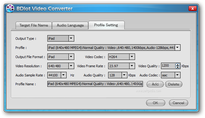This screenshot has height=118, width=205.
Task: Click the Audio Sample Rate label
Action: pyautogui.click(x=30, y=75)
